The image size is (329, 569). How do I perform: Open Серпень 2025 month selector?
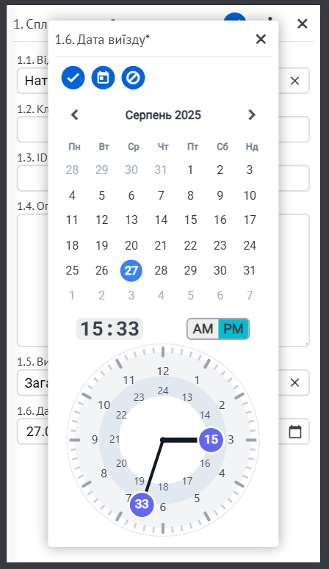(163, 115)
